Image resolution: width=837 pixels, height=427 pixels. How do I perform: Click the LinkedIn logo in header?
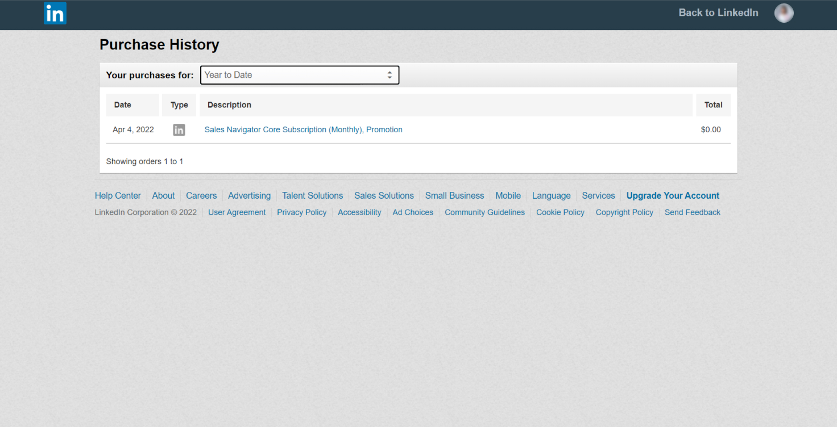55,13
